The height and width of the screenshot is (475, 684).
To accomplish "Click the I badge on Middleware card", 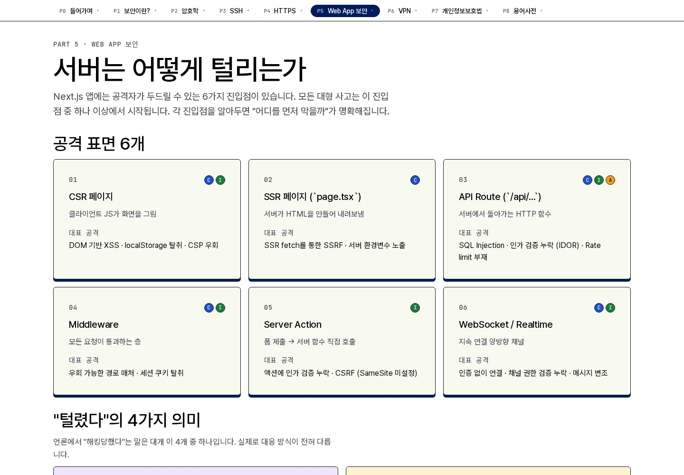I will (x=220, y=308).
